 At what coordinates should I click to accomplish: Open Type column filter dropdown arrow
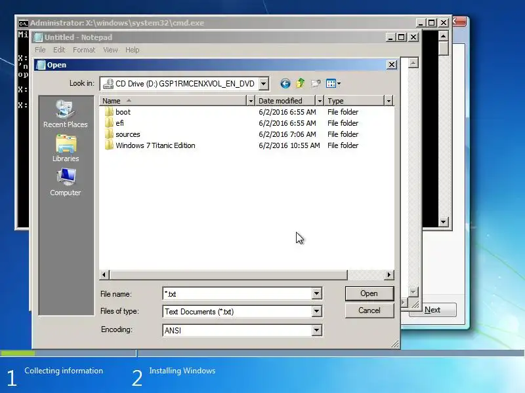pos(388,101)
